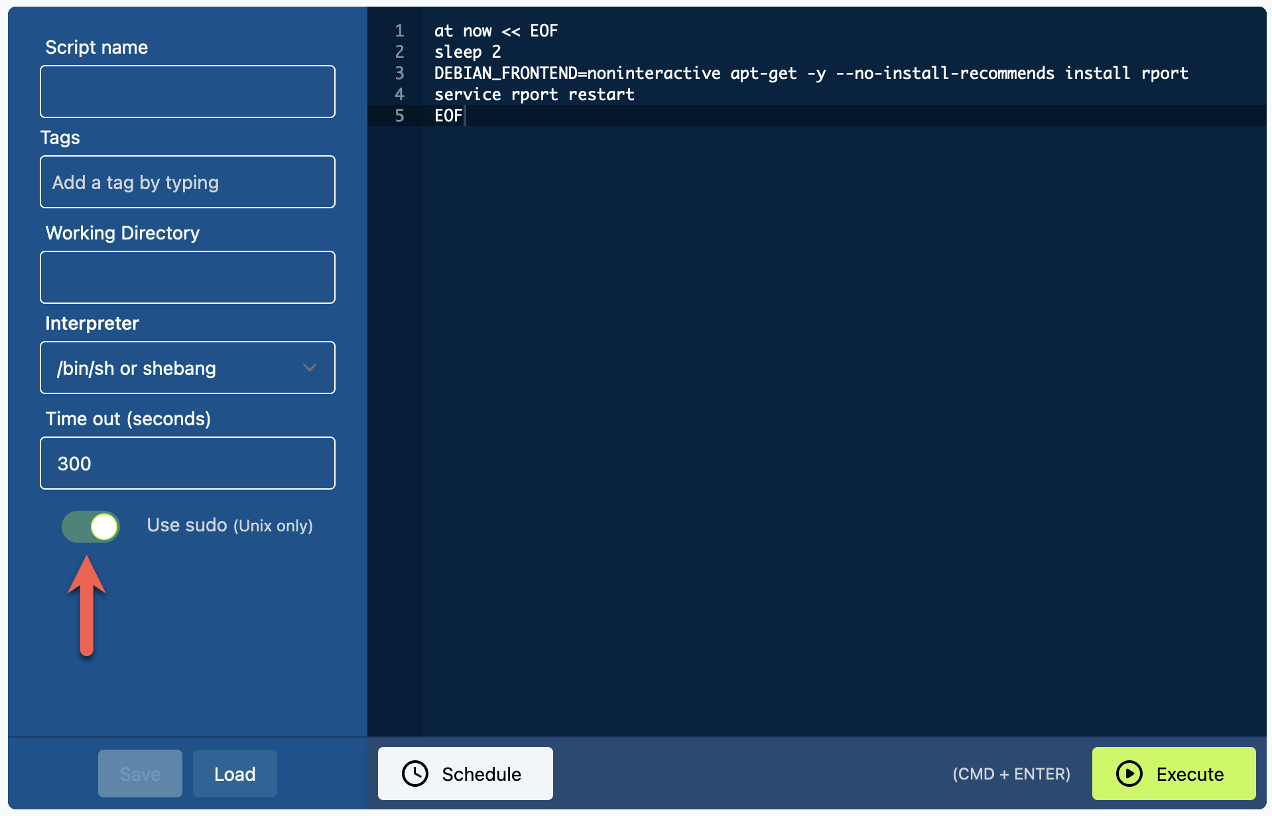Click the clock icon on Schedule button
The width and height of the screenshot is (1272, 816).
(x=415, y=774)
